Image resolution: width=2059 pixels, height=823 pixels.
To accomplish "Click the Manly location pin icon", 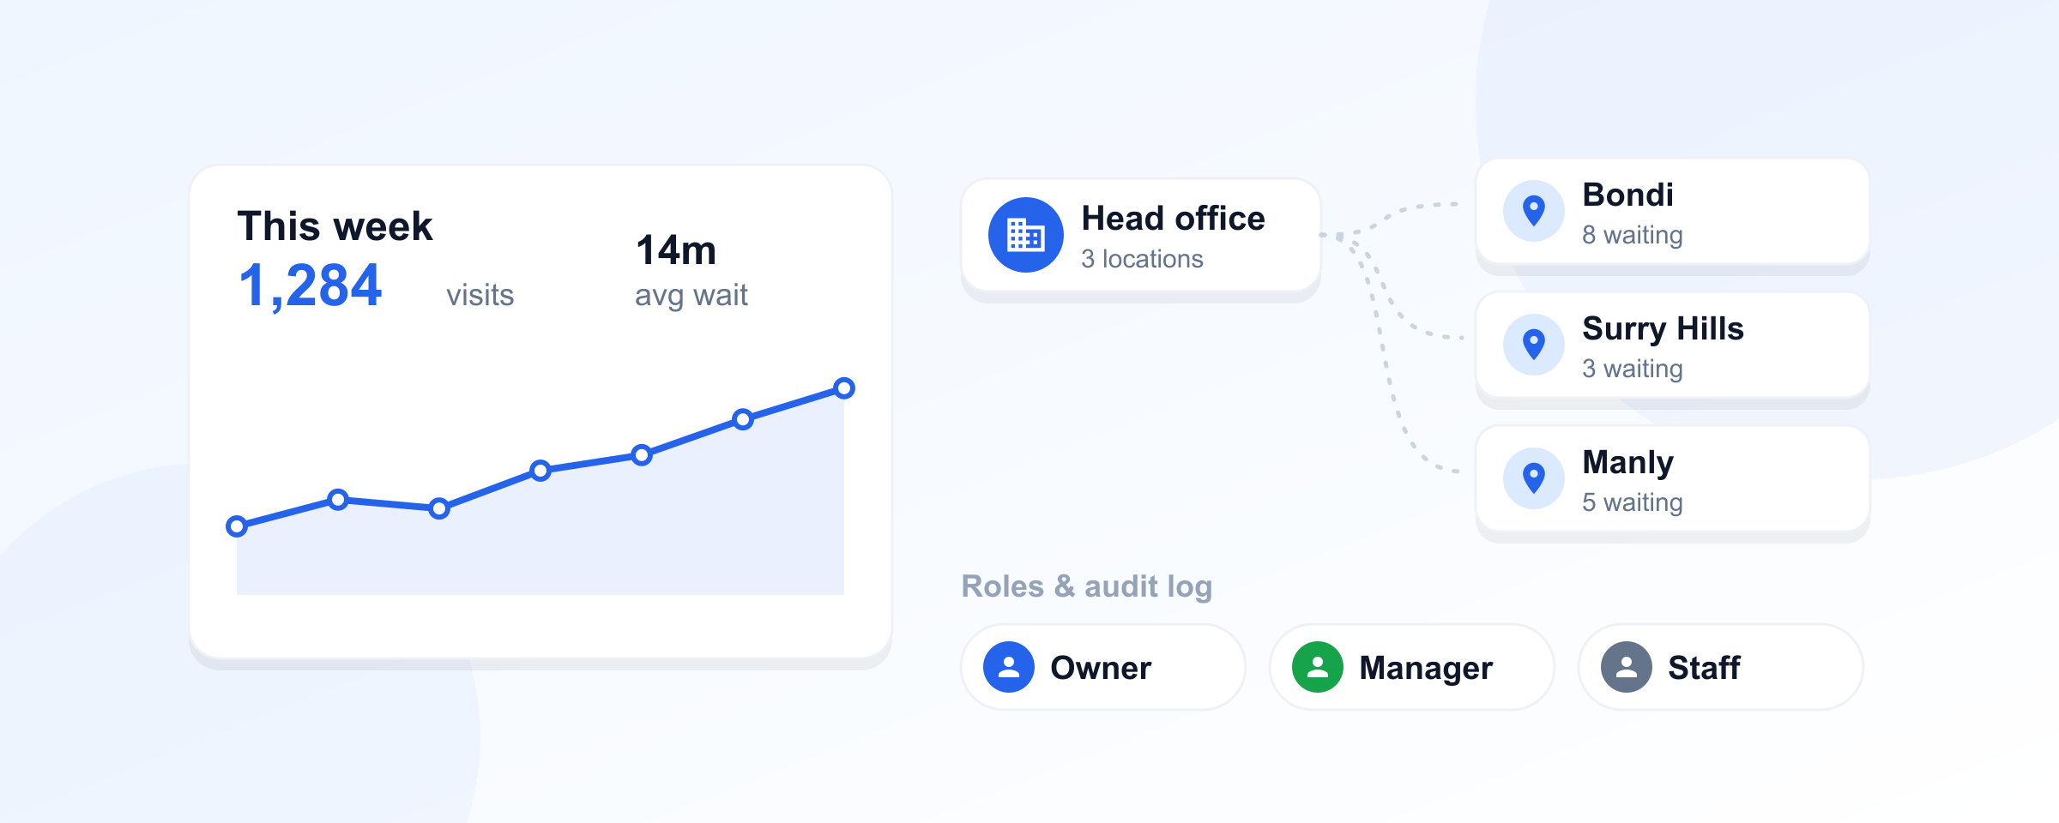I will 1534,478.
